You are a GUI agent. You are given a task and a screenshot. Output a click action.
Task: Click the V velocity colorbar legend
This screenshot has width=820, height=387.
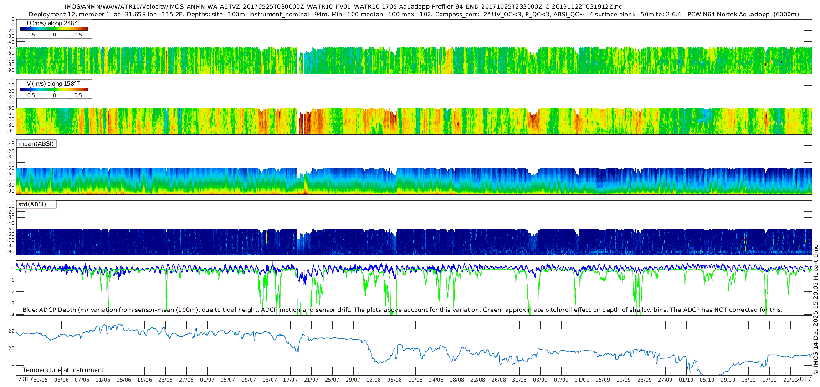[54, 89]
